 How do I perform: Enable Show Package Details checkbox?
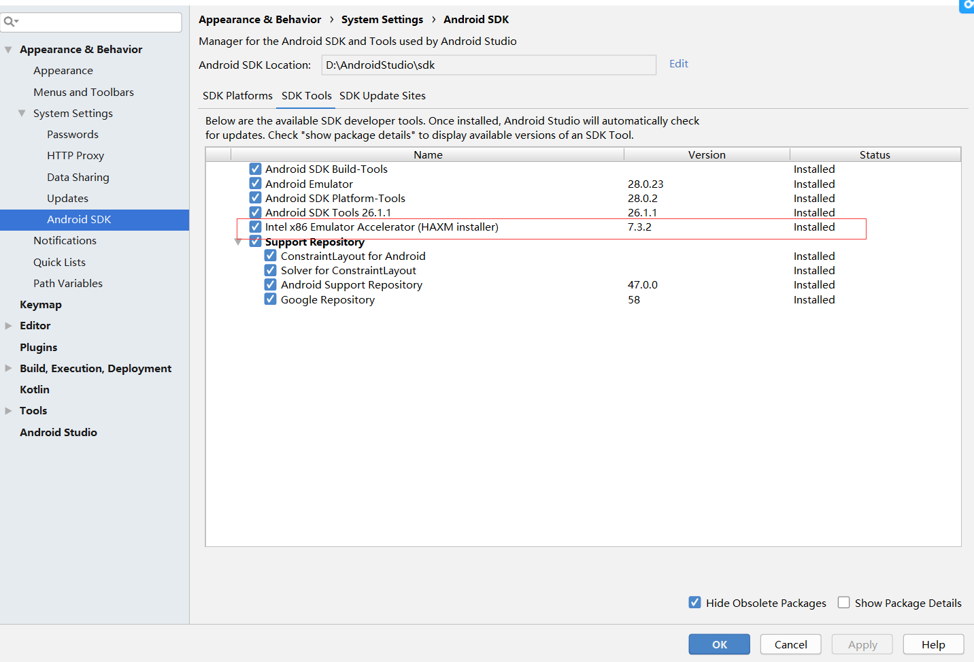click(843, 602)
